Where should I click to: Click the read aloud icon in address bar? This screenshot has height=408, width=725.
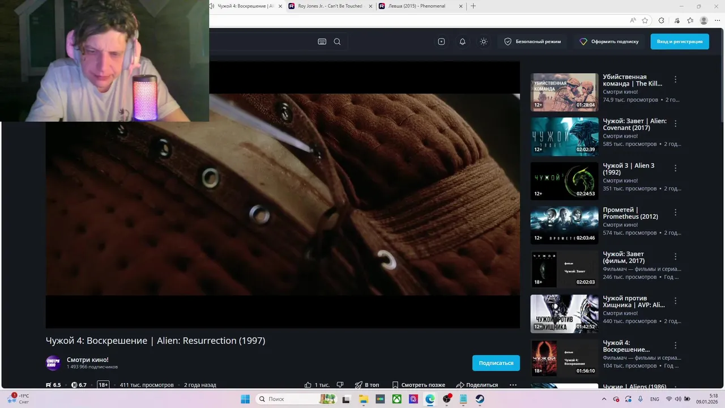pos(633,20)
